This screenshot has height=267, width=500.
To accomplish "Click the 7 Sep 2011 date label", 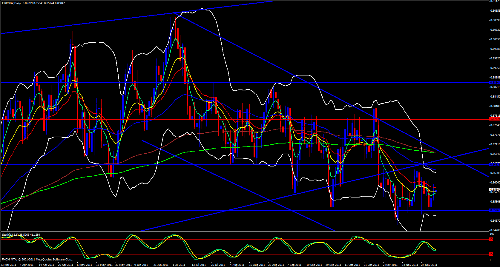I will click(294, 265).
